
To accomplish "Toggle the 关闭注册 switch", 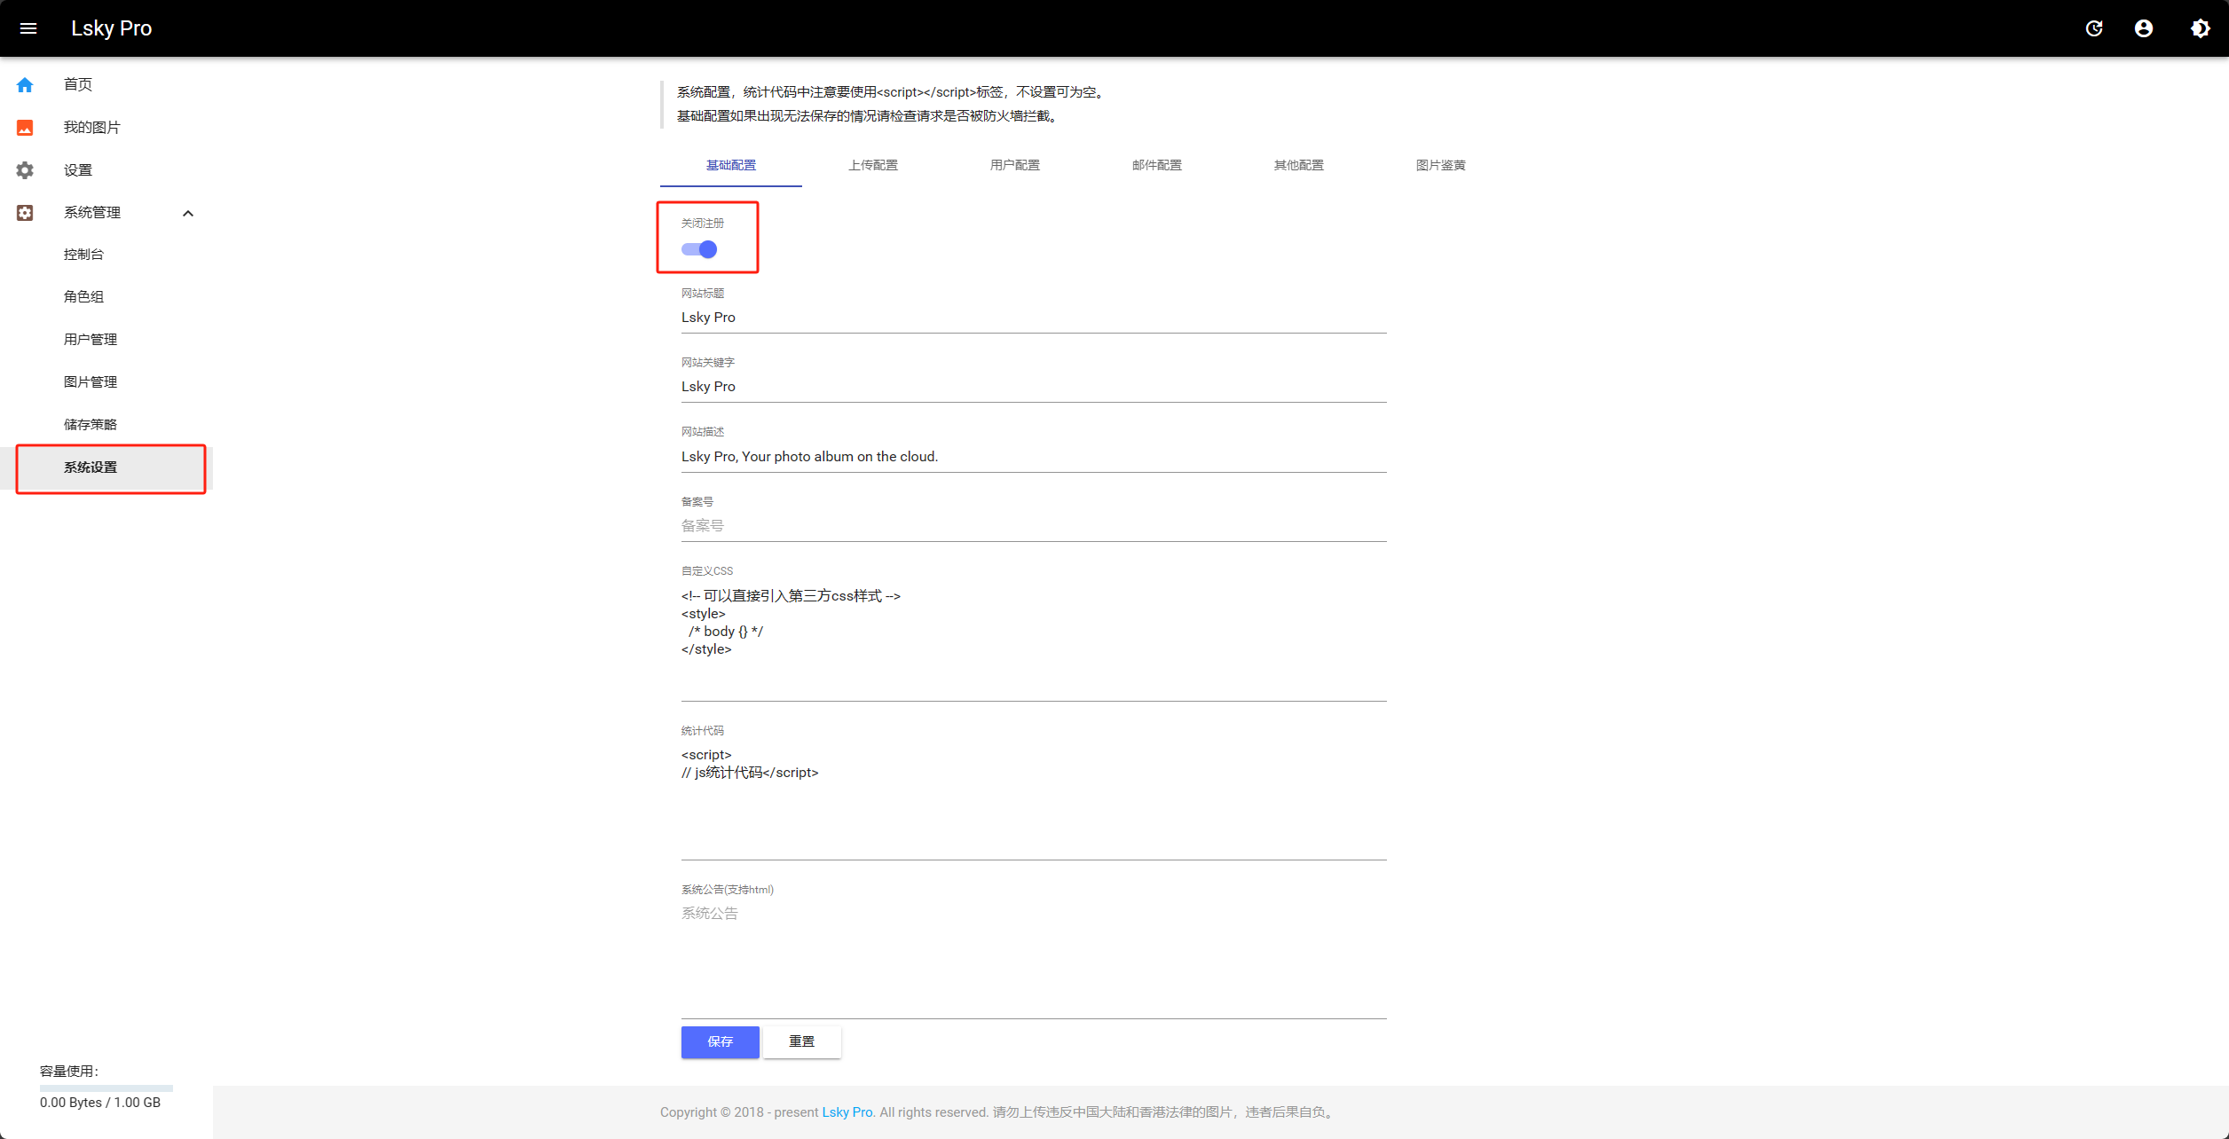I will pos(699,249).
